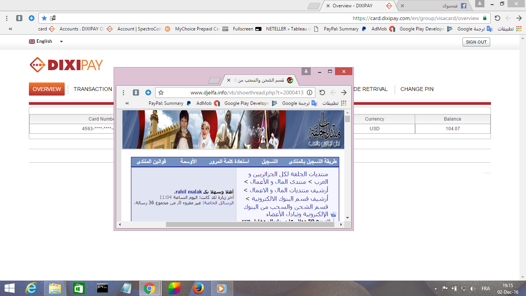Open File Explorer from taskbar
This screenshot has height=296, width=526.
pos(55,288)
